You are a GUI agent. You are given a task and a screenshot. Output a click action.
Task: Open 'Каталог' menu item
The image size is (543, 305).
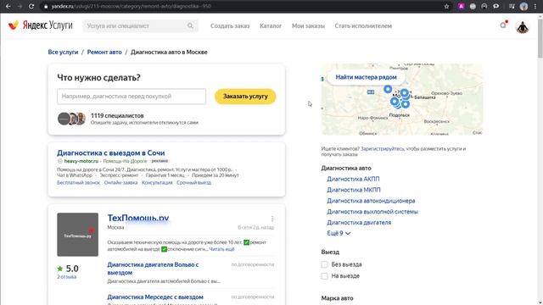pos(271,26)
